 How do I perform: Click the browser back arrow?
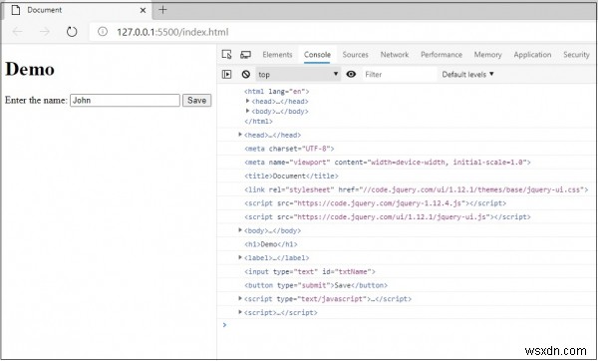pos(18,32)
